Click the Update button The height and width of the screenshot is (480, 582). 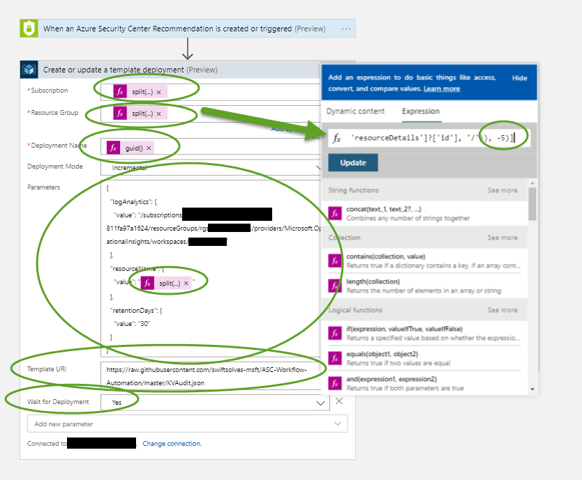352,163
